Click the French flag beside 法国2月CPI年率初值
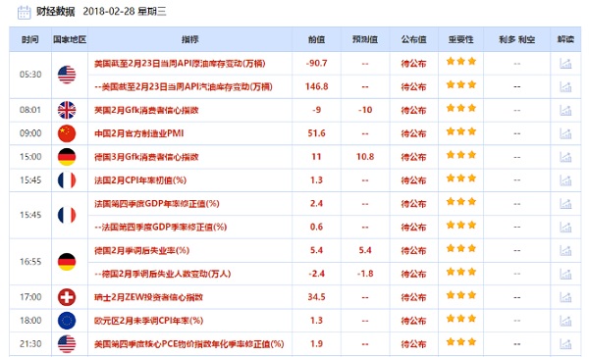The height and width of the screenshot is (357, 589). click(x=67, y=180)
